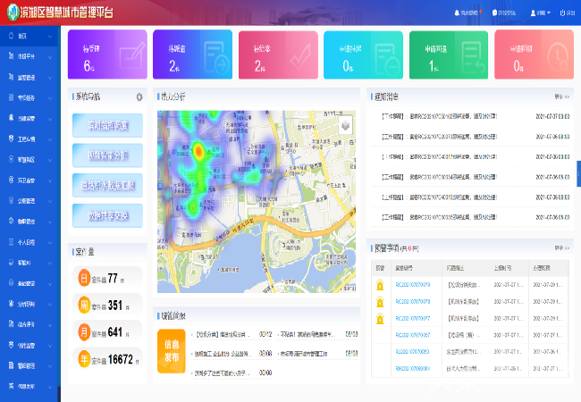Click the logout power icon
Image resolution: width=581 pixels, height=402 pixels.
(x=561, y=13)
